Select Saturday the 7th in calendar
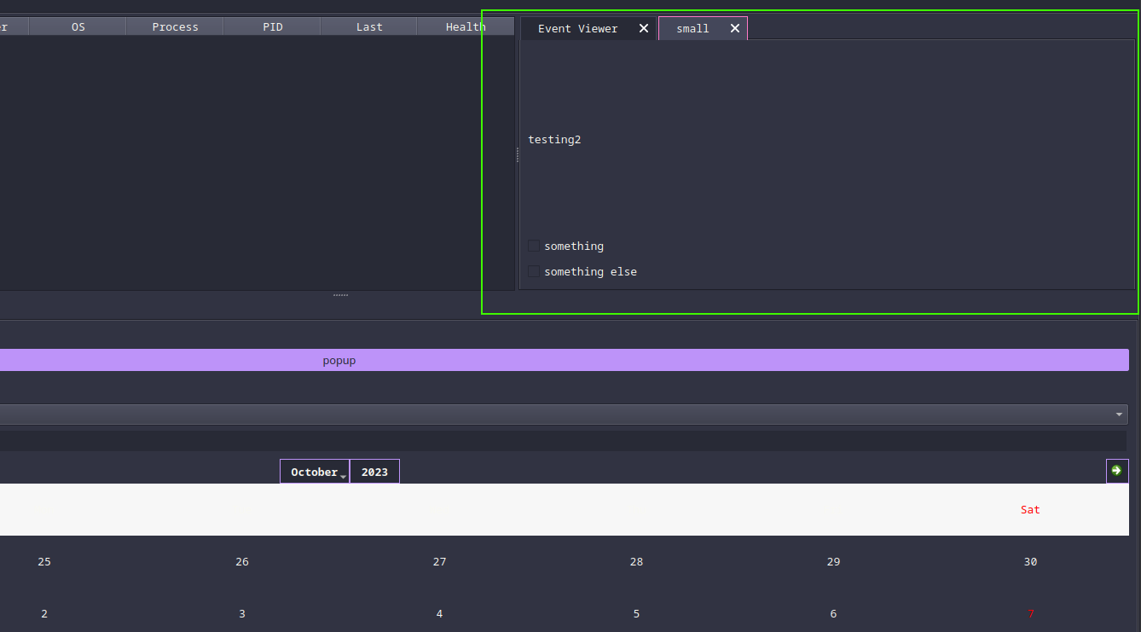This screenshot has width=1141, height=632. click(1030, 614)
